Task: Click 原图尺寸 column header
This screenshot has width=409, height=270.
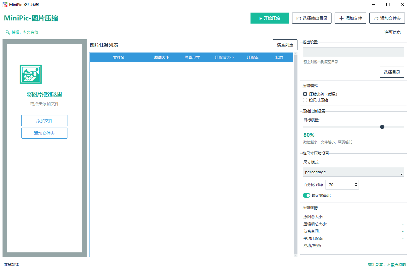Action: (192, 58)
